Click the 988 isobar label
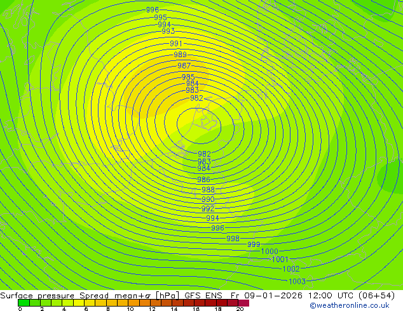 tap(208, 190)
